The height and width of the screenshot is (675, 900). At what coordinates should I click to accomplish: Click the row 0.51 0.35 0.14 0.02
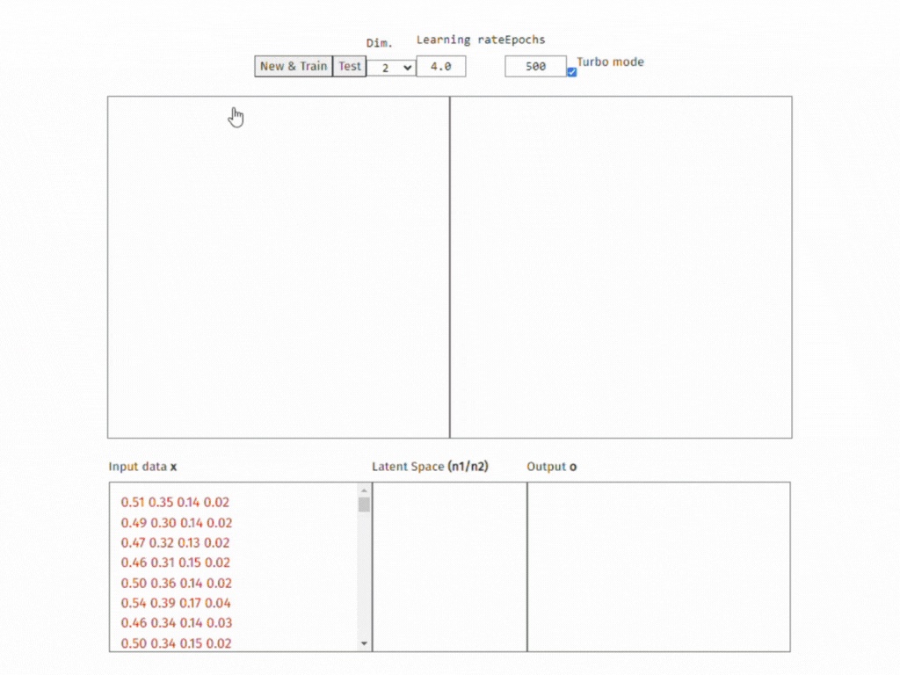coord(175,502)
